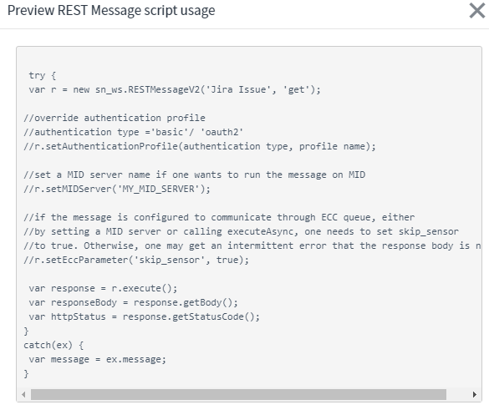Click the 'try {' line in script

[x=43, y=75]
